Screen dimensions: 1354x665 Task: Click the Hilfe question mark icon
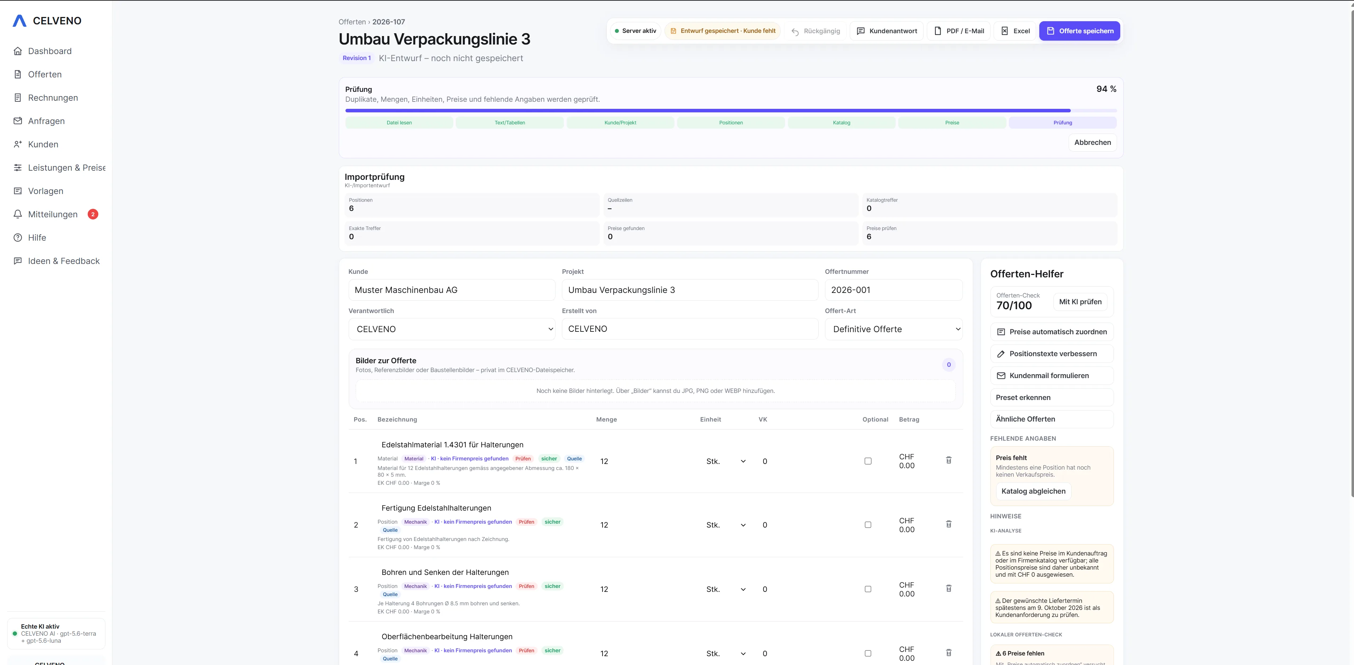point(18,237)
